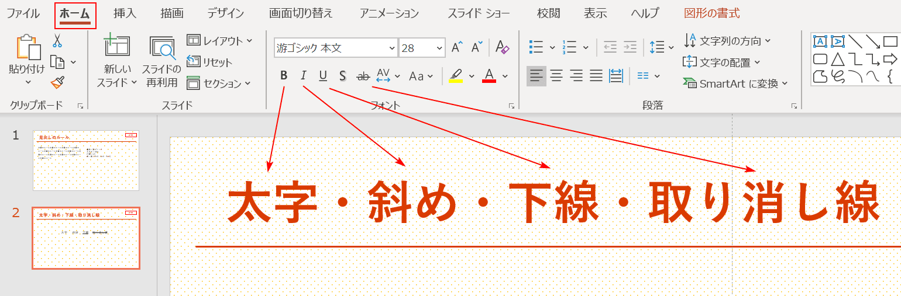Click SmartArt に変換 button

click(735, 83)
